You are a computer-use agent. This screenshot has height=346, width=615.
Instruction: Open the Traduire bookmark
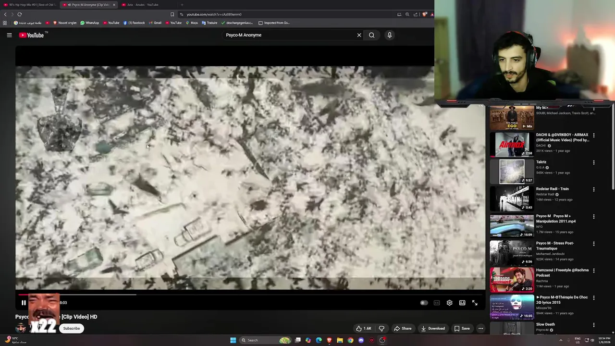click(209, 23)
